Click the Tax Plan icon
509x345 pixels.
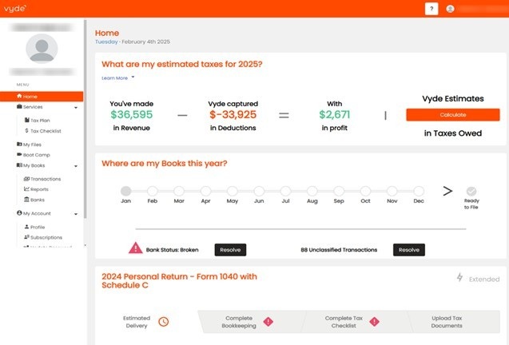[27, 120]
